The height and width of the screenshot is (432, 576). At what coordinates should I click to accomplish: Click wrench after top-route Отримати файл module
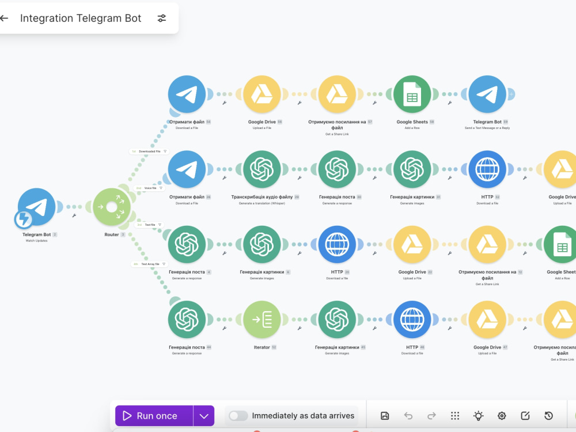[225, 103]
